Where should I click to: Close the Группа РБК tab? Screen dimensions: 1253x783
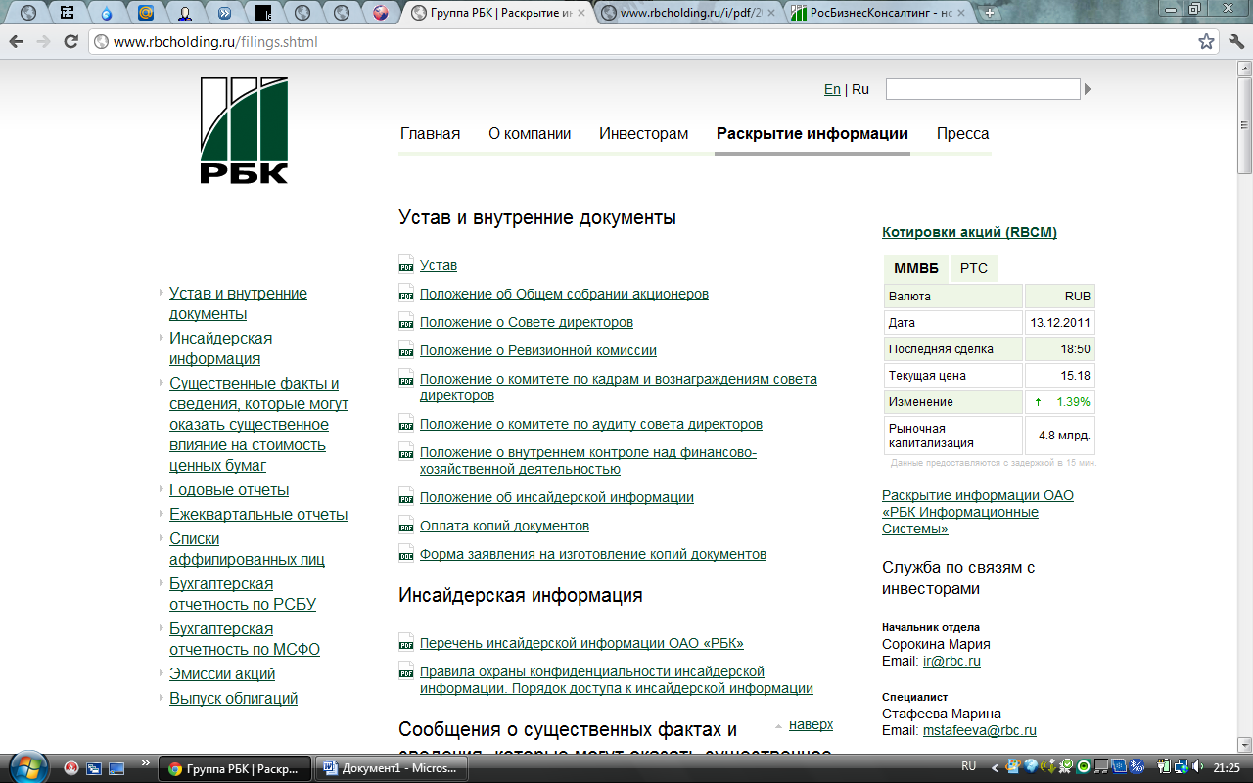580,13
